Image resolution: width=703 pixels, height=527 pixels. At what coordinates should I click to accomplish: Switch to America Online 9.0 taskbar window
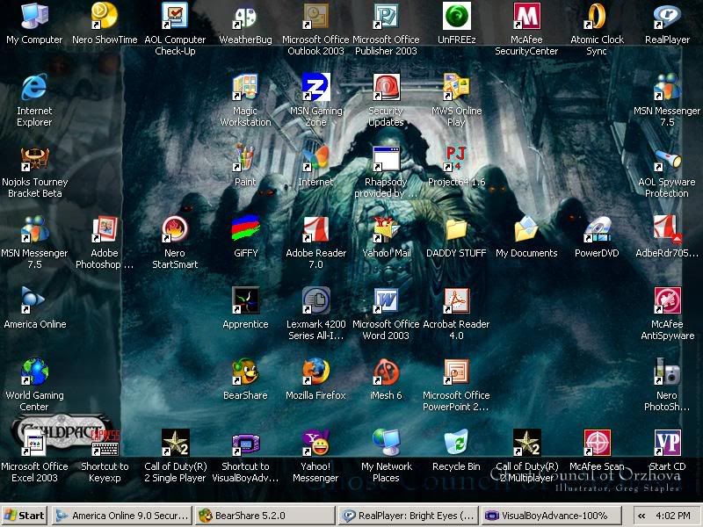[122, 516]
